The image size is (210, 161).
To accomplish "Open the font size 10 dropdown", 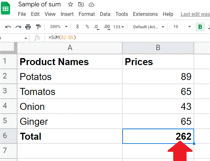I will 181,27.
